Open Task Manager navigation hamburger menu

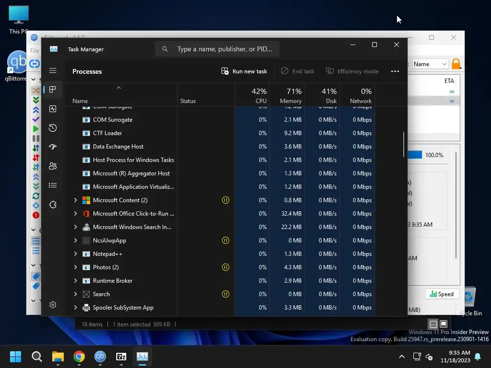(x=53, y=70)
